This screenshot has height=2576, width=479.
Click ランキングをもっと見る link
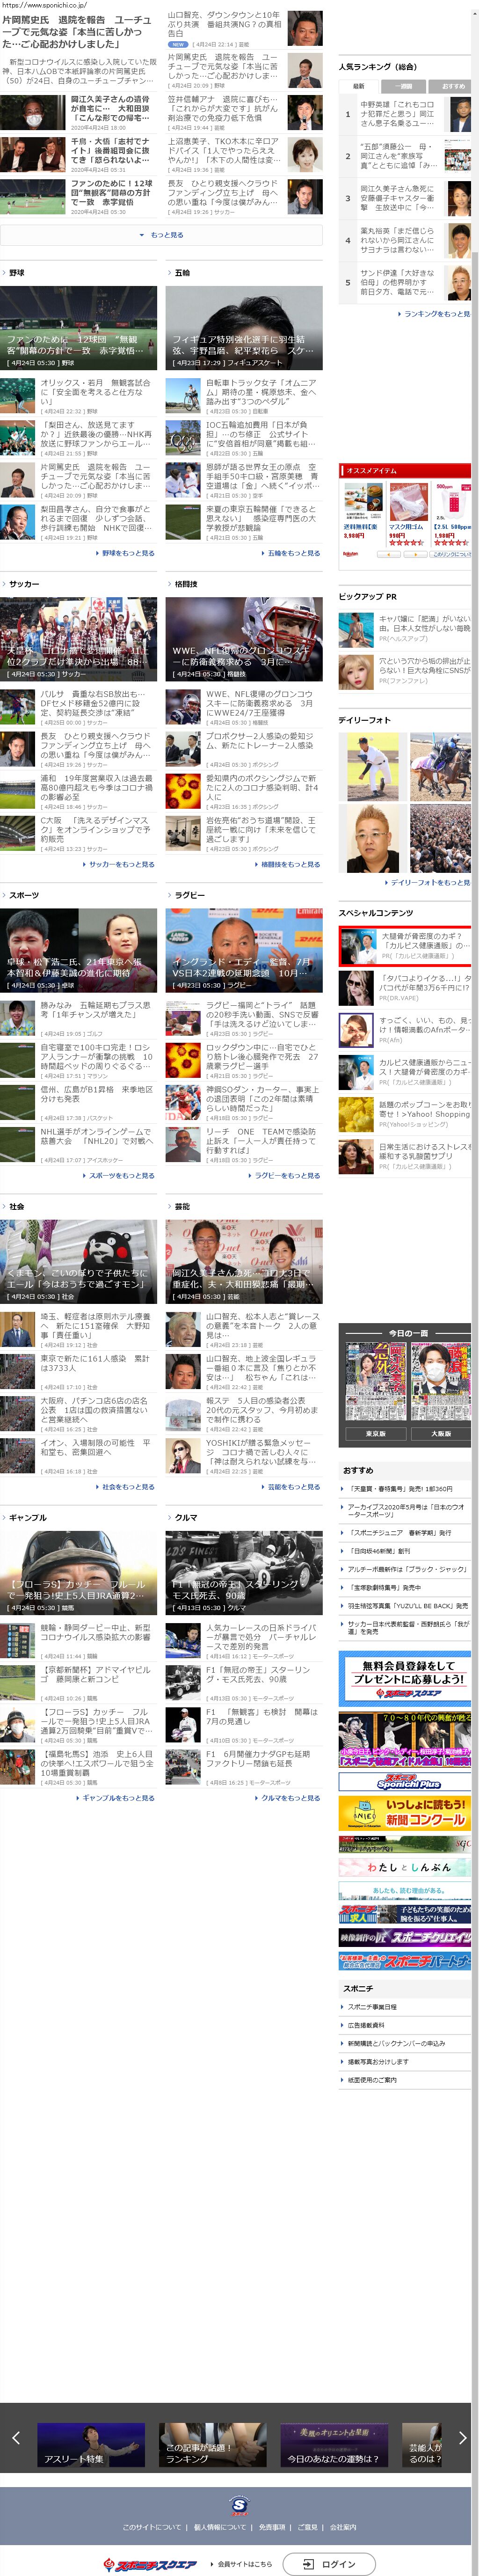pos(436,314)
